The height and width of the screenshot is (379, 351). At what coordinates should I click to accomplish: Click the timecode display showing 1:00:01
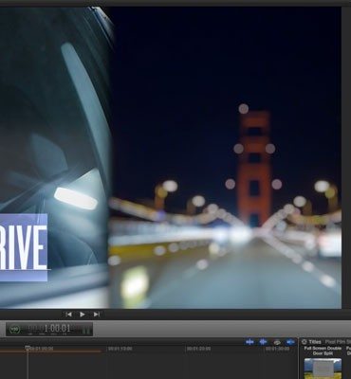(49, 329)
